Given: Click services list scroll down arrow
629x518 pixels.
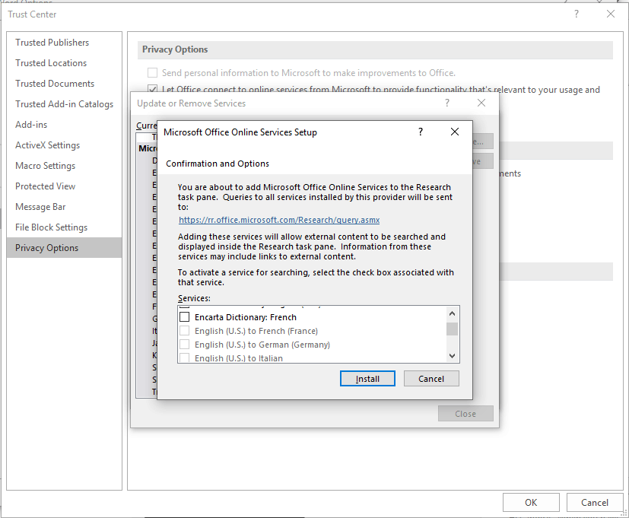Looking at the screenshot, I should (452, 355).
